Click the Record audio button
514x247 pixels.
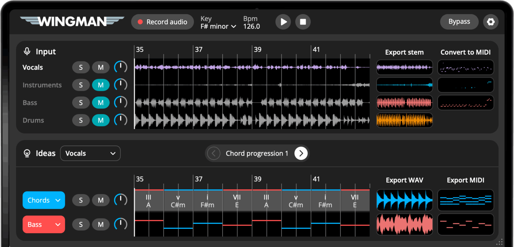[162, 22]
